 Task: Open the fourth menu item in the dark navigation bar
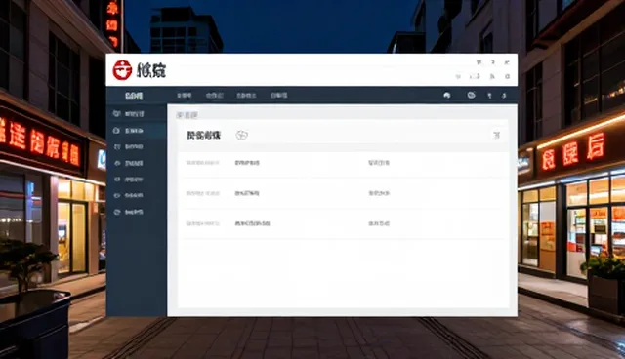point(279,96)
